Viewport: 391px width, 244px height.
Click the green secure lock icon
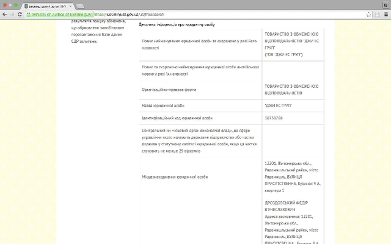coord(29,13)
